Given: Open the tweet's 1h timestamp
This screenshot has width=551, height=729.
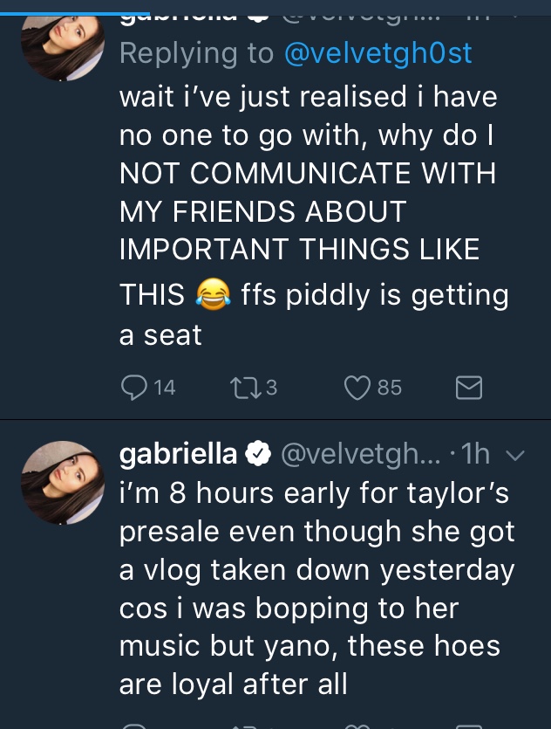Looking at the screenshot, I should 476,455.
